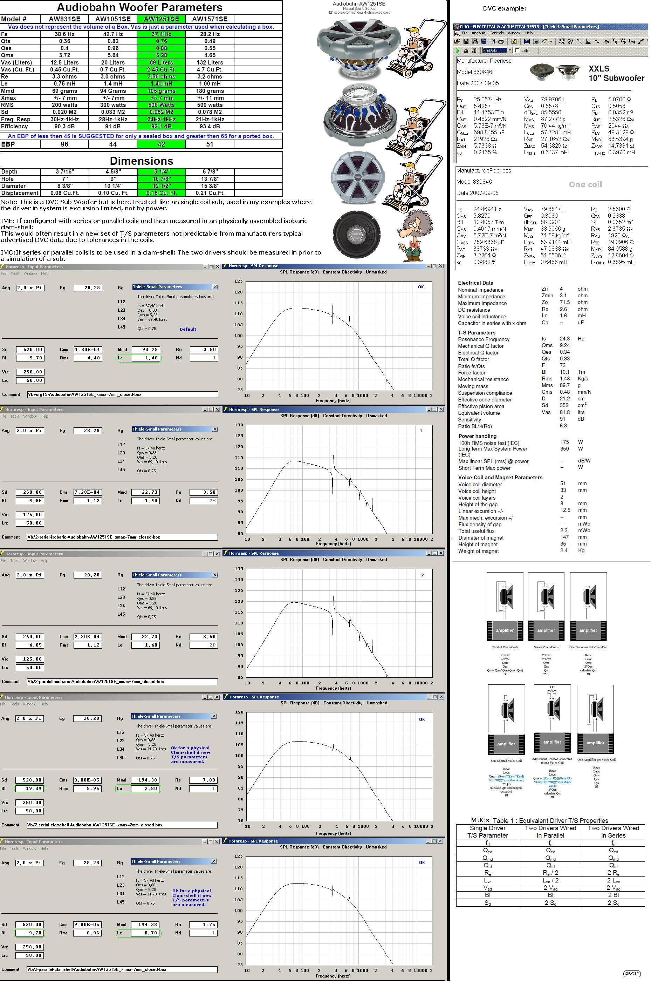Click the person icon beside Go in CLIO
The image size is (651, 981).
click(x=466, y=51)
